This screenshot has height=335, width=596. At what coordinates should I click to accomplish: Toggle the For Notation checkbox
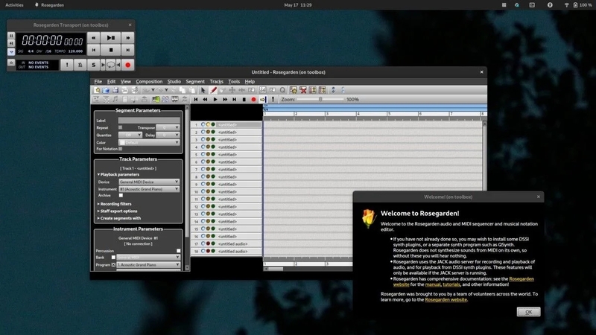click(121, 149)
